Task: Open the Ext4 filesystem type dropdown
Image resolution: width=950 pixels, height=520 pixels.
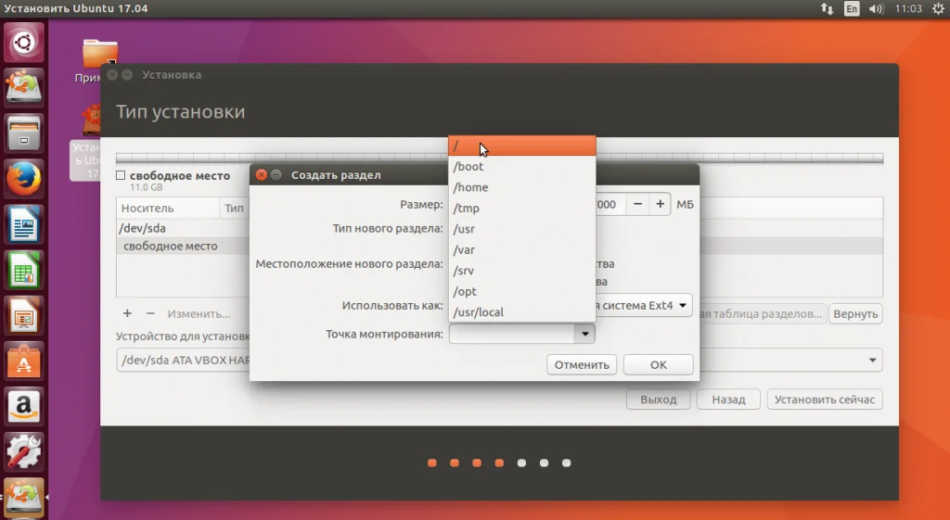Action: [644, 305]
